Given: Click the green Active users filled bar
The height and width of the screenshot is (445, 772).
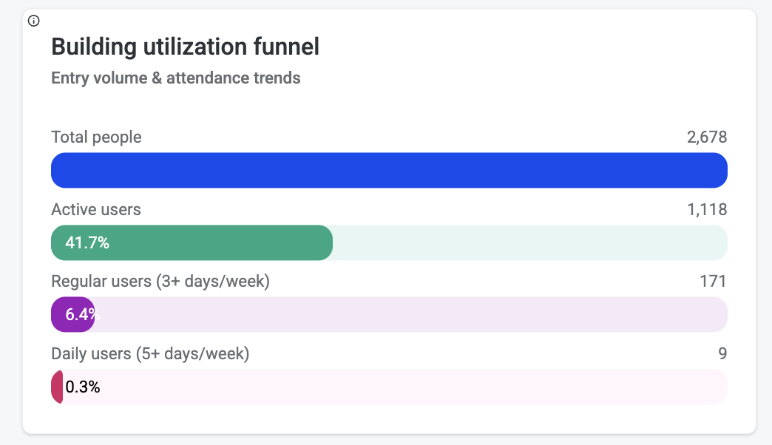Looking at the screenshot, I should (222, 243).
